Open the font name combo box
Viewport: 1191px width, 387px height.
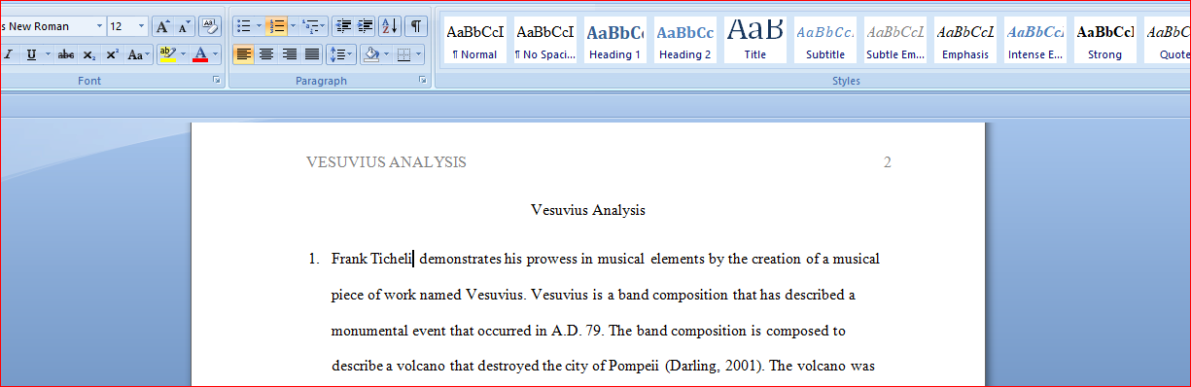pos(99,26)
